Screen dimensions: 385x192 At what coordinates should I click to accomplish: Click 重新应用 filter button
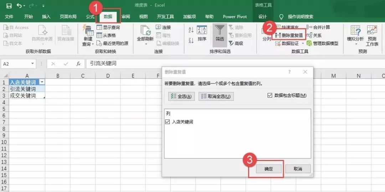240,35
